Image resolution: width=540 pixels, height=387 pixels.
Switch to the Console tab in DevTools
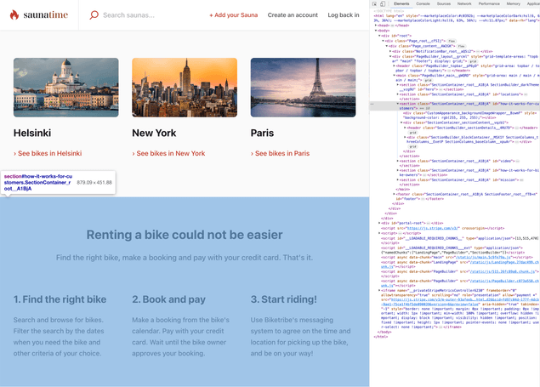pos(423,4)
